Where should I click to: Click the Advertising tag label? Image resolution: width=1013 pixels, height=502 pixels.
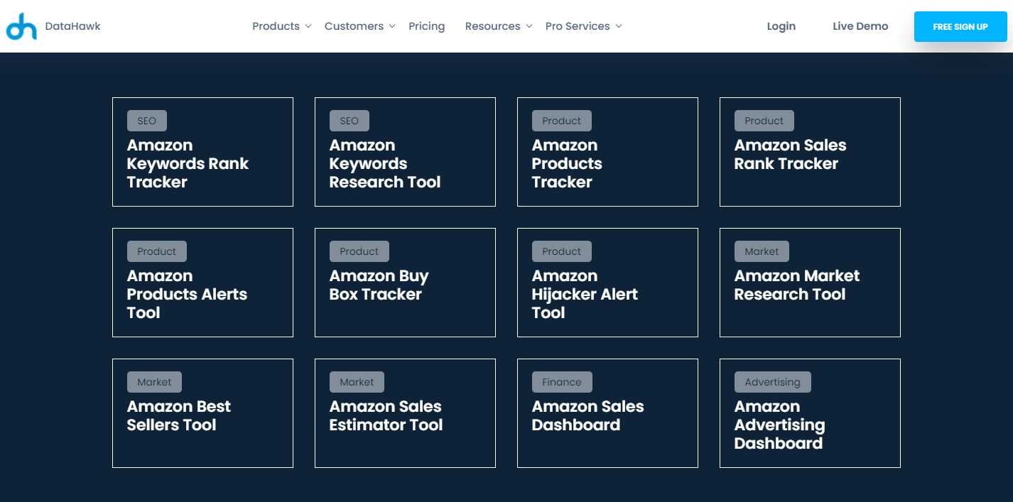[772, 382]
